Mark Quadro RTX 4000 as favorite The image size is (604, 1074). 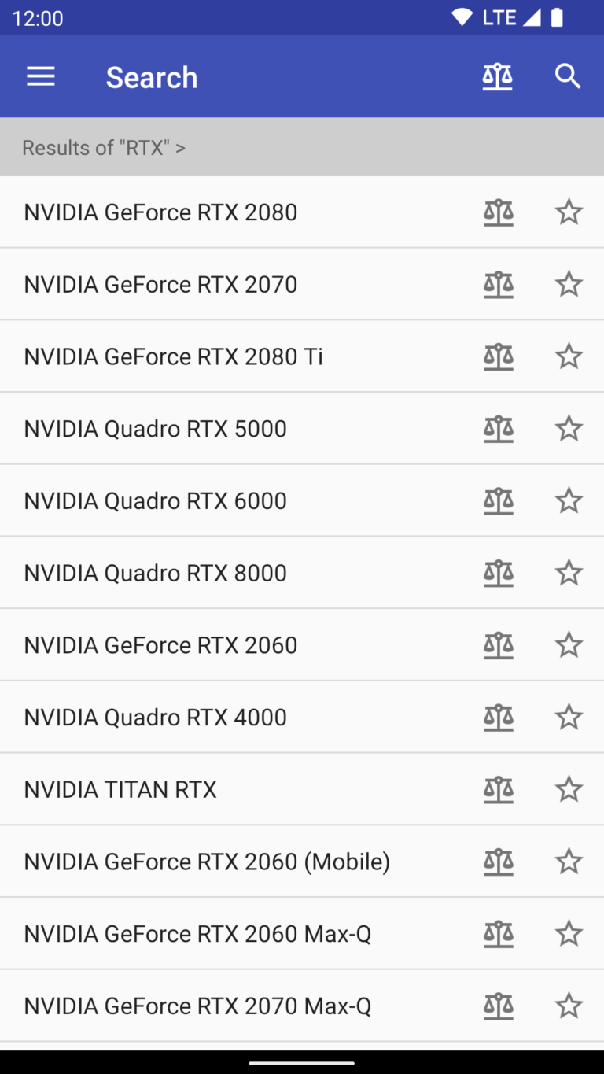pyautogui.click(x=569, y=717)
